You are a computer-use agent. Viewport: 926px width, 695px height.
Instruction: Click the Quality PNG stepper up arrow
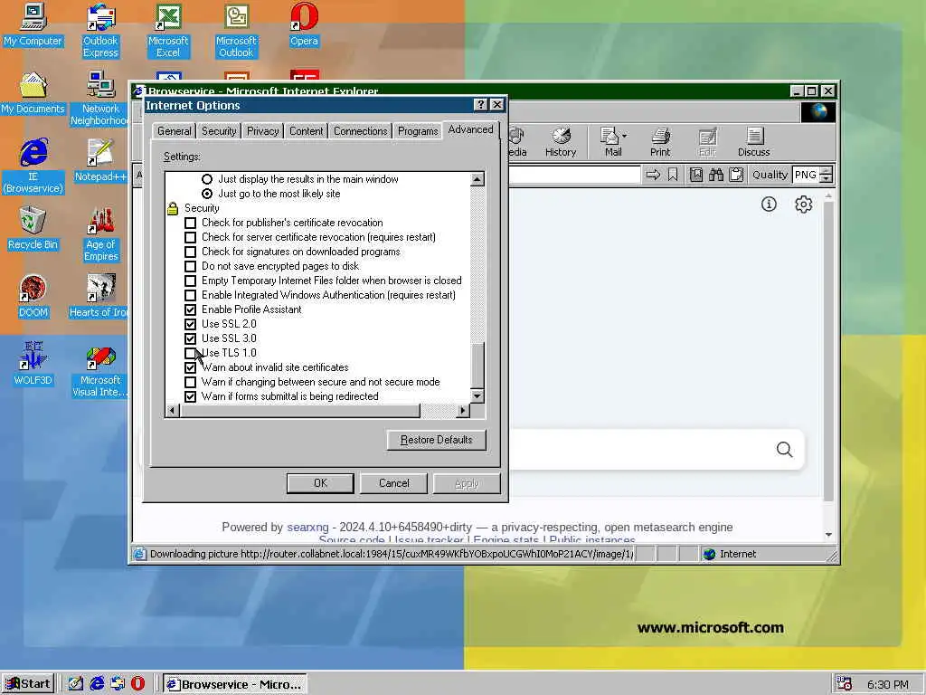pos(827,171)
